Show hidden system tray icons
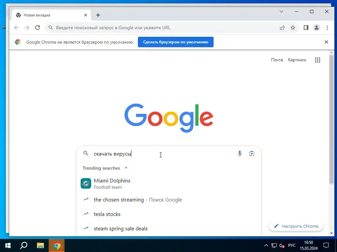 pyautogui.click(x=266, y=245)
